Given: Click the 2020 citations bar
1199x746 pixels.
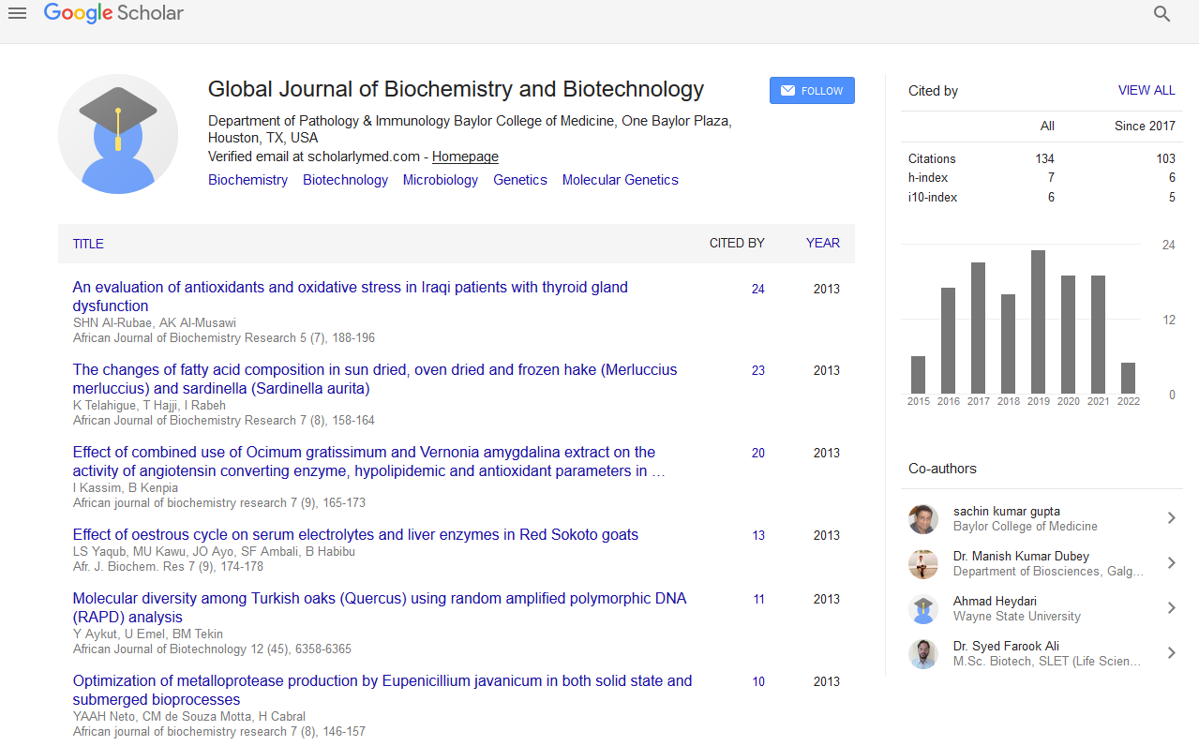Looking at the screenshot, I should [x=1069, y=335].
